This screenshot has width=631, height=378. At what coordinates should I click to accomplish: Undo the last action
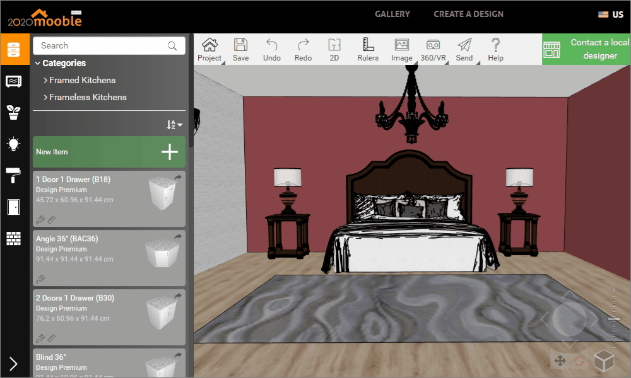pos(272,49)
